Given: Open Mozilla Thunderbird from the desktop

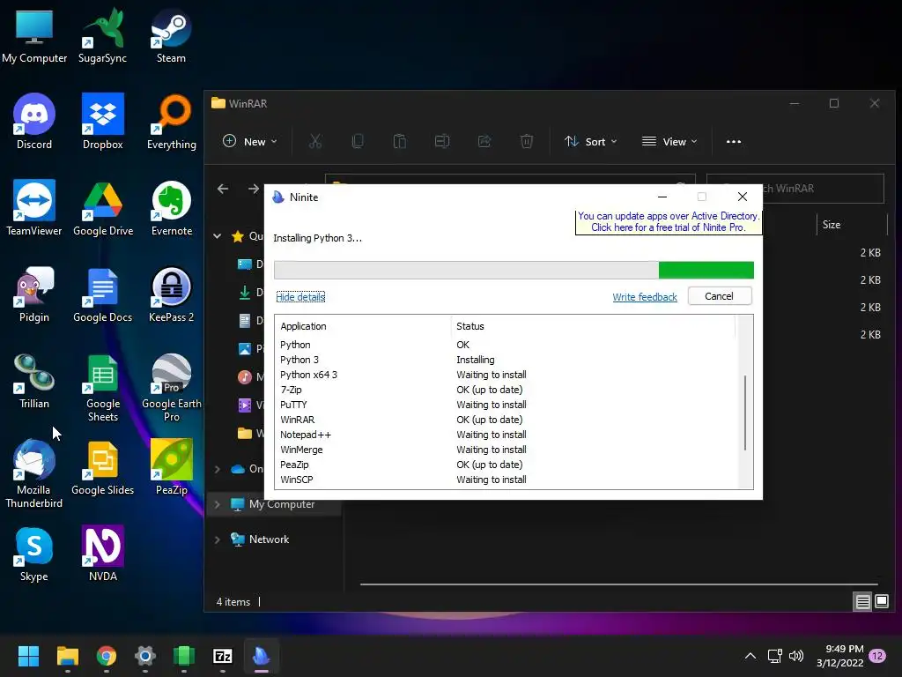Looking at the screenshot, I should 33,474.
